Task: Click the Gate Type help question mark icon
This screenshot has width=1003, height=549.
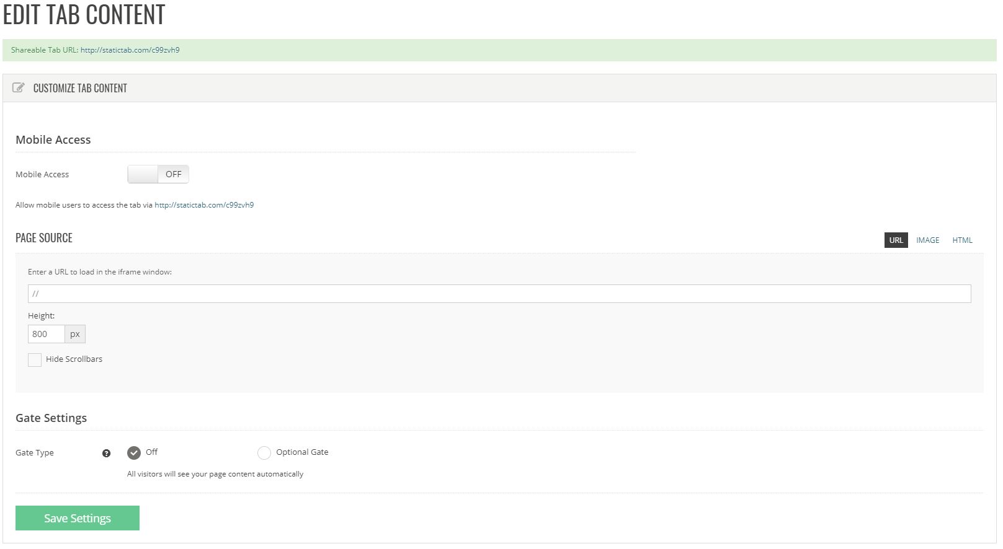Action: (106, 453)
